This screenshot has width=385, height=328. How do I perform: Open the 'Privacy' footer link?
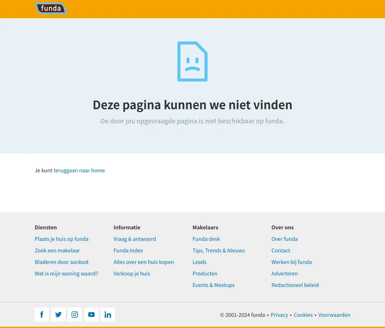tap(279, 315)
